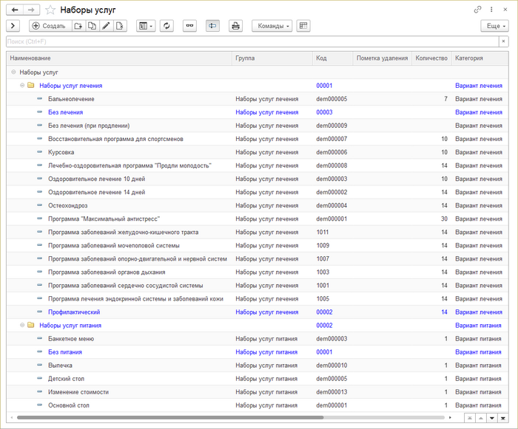The height and width of the screenshot is (429, 518).
Task: Open the 'Еще' menu
Action: [494, 26]
